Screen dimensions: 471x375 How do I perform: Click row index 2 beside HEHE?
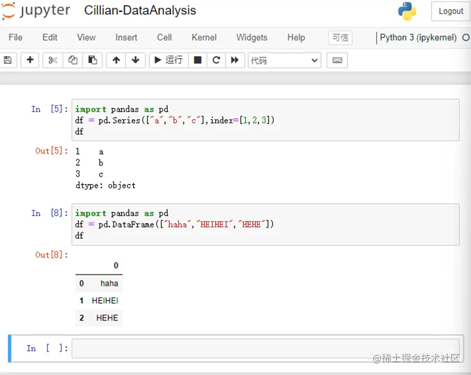[x=81, y=318]
